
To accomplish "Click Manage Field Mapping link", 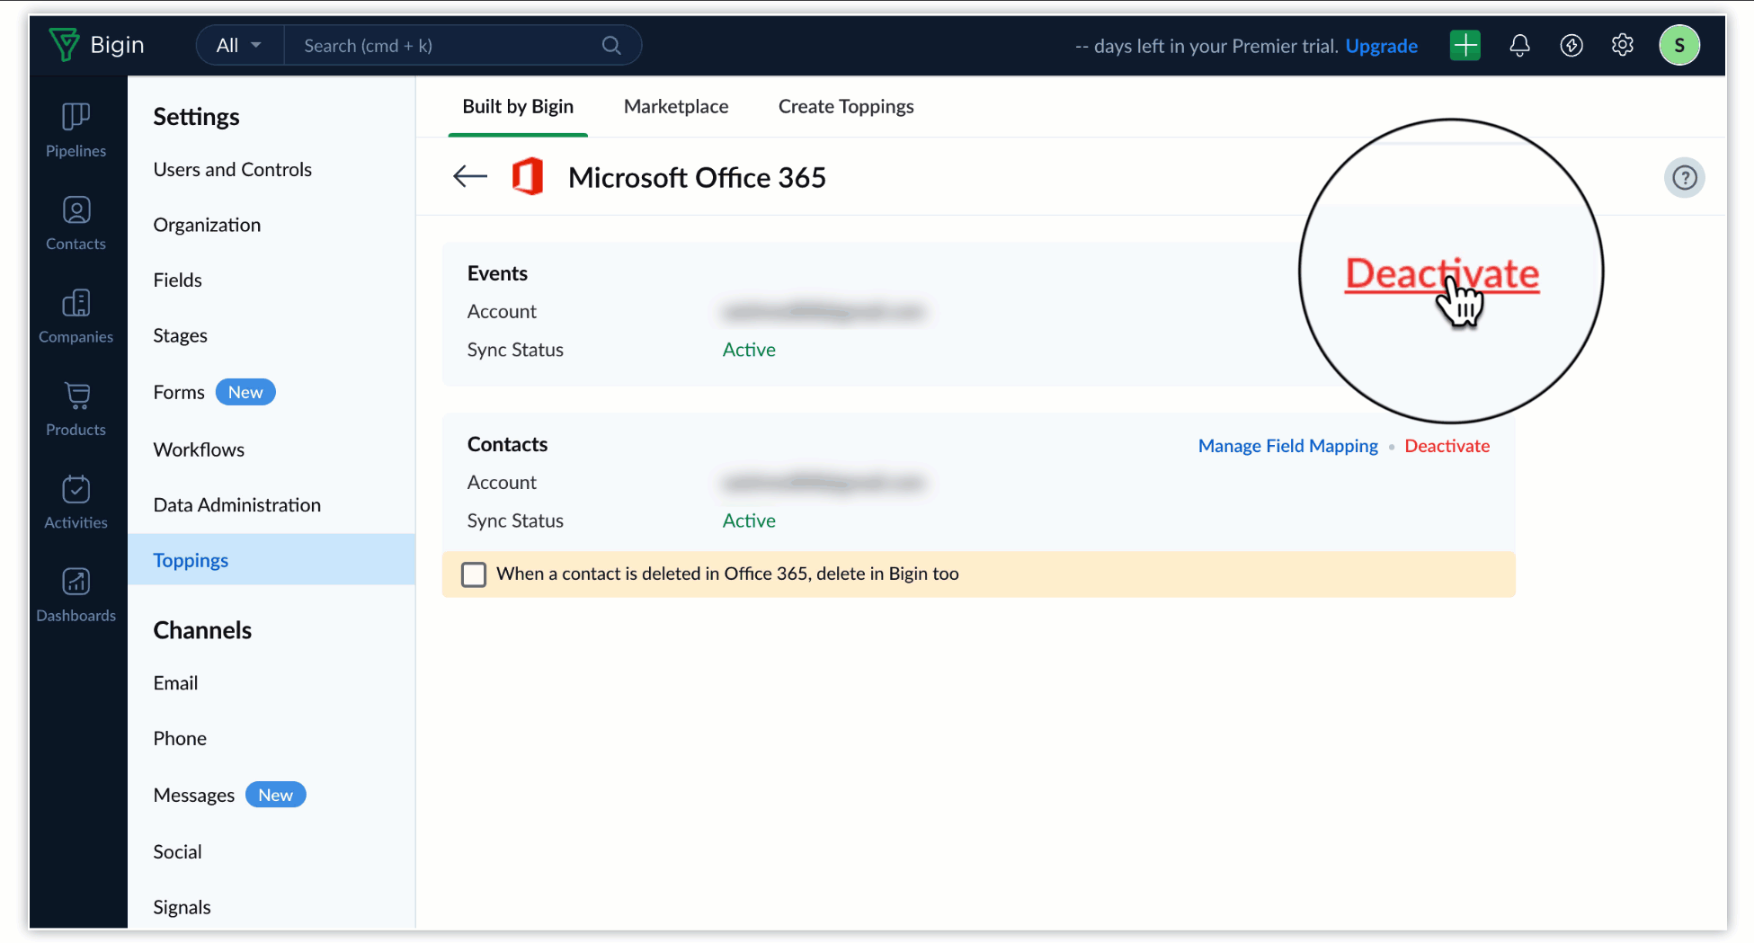I will point(1287,446).
